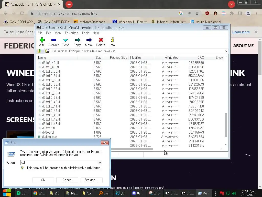Switch to the Discord taskbar item
The height and width of the screenshot is (197, 262).
138,193
